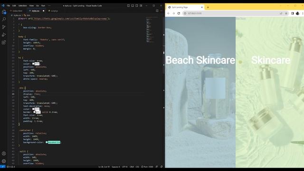Click Chrome's back arrow

pyautogui.click(x=168, y=13)
